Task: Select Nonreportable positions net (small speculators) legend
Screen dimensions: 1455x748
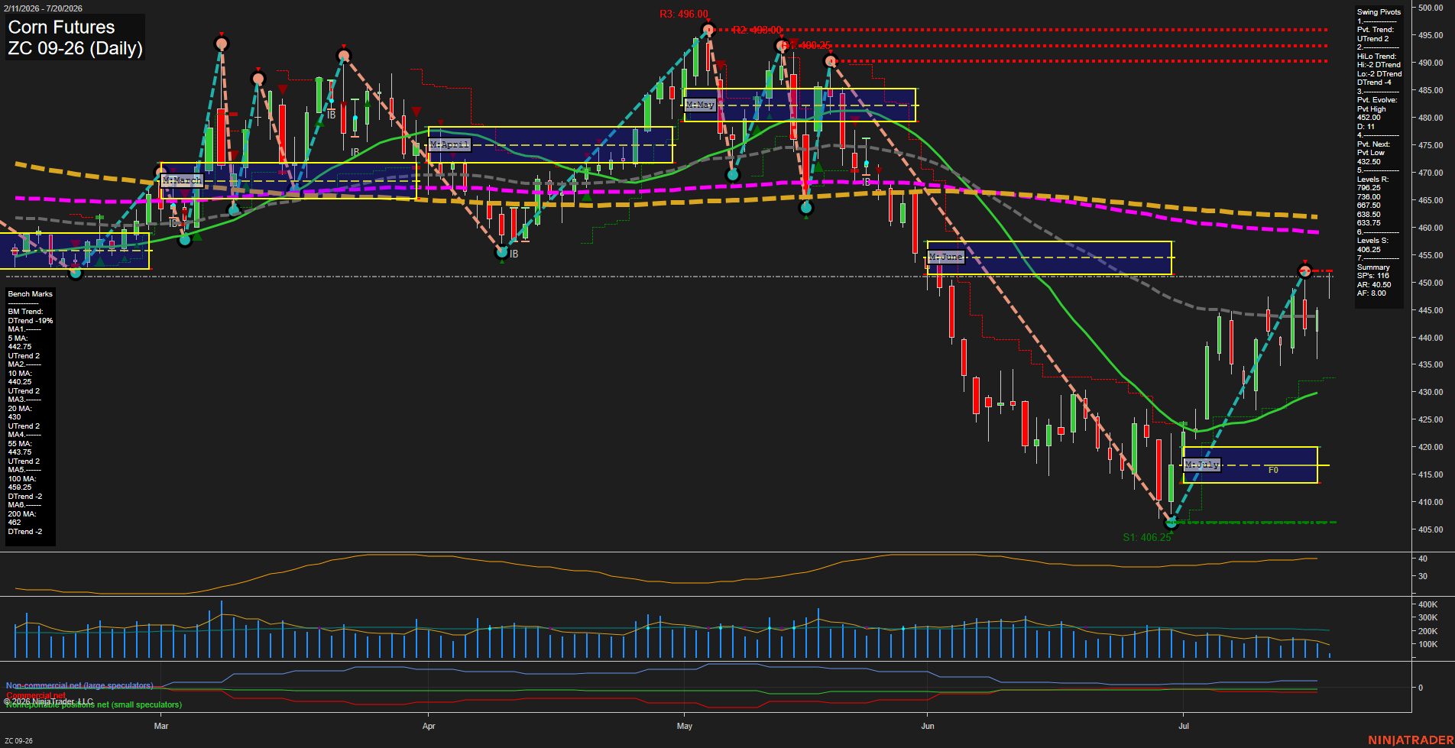Action: pos(93,704)
